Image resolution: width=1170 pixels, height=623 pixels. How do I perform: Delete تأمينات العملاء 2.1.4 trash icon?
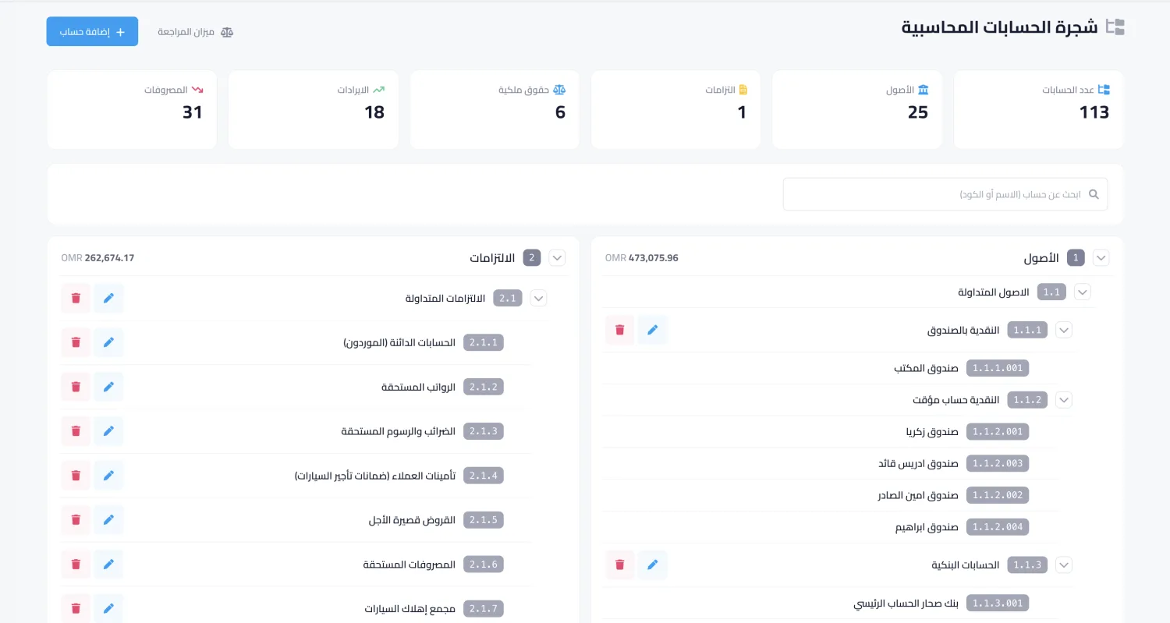[76, 476]
